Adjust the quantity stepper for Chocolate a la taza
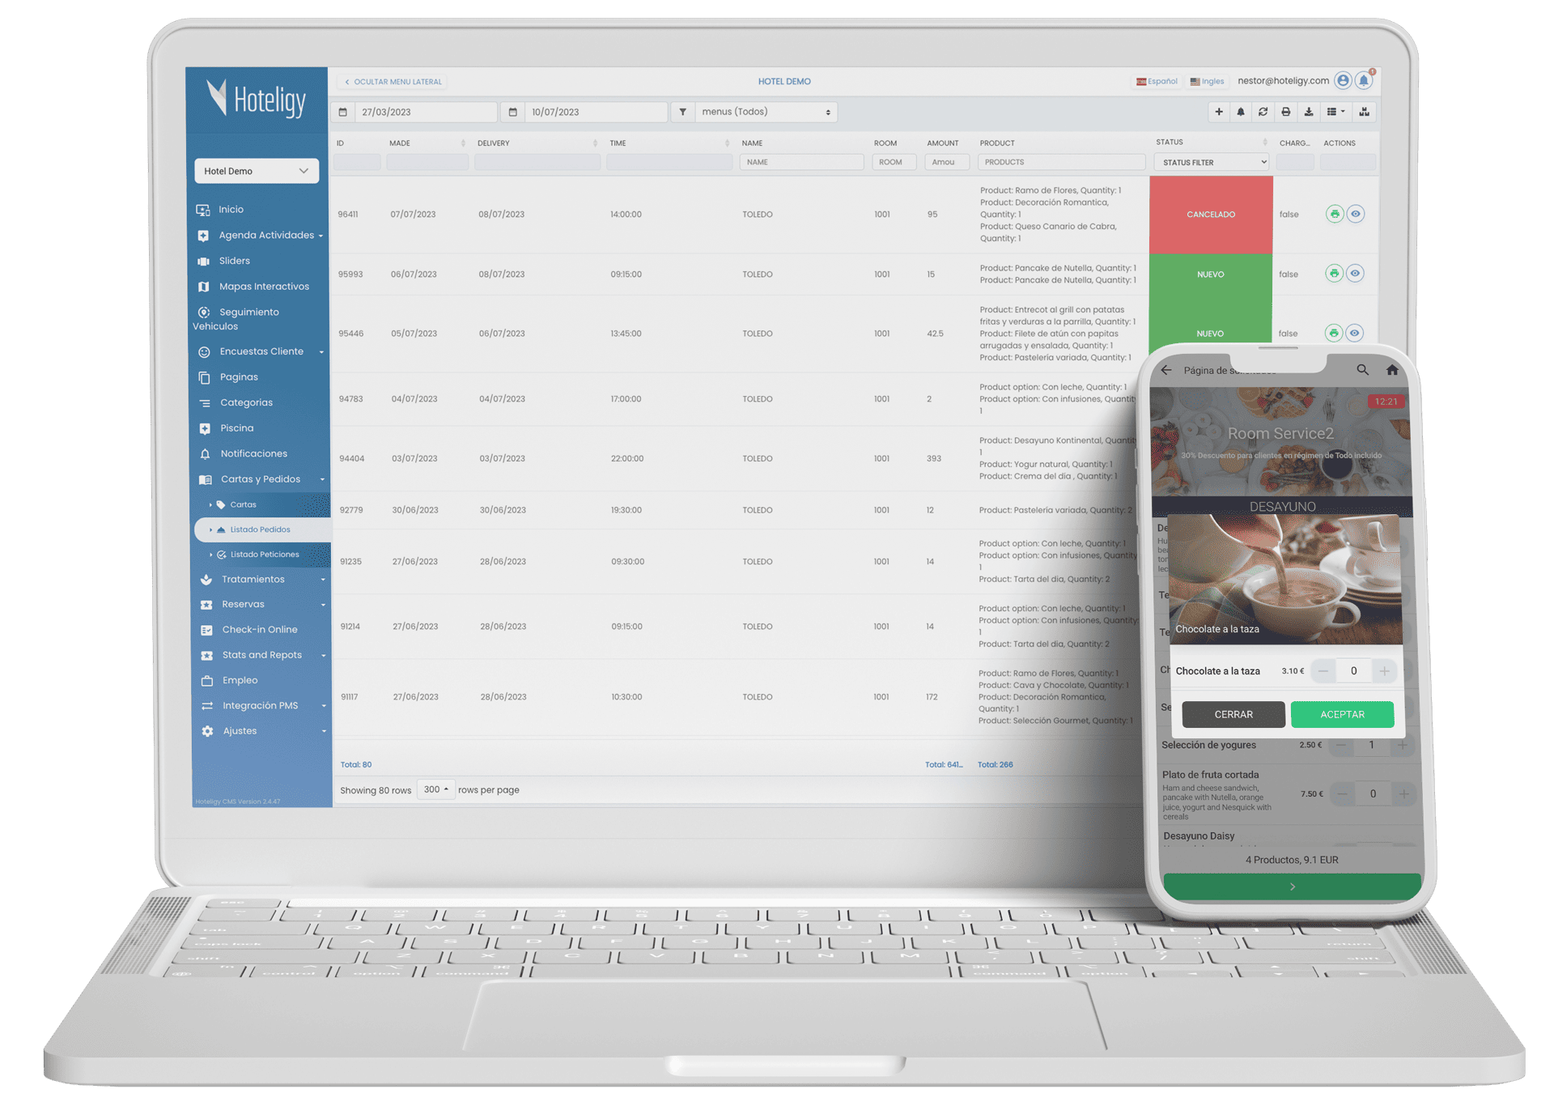Screen dimensions: 1554x1110 point(1387,669)
